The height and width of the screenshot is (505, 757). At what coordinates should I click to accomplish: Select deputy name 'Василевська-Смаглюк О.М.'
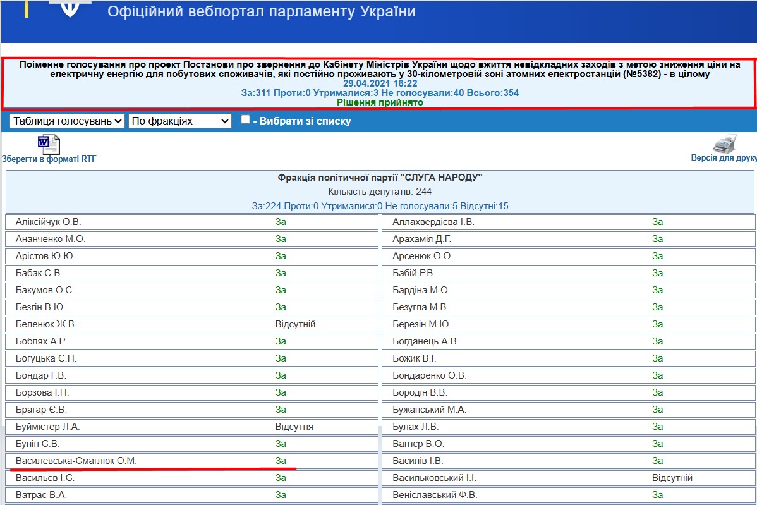point(76,461)
